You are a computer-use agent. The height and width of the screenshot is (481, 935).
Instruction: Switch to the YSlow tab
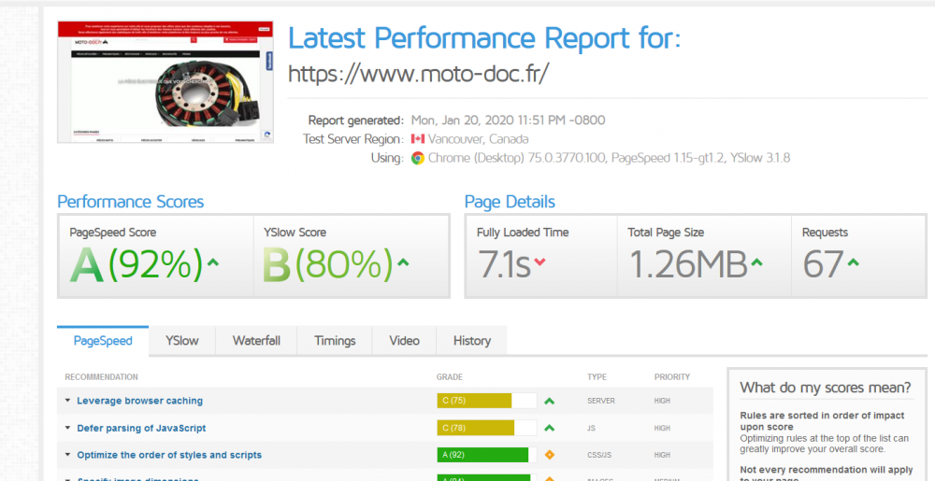[182, 341]
